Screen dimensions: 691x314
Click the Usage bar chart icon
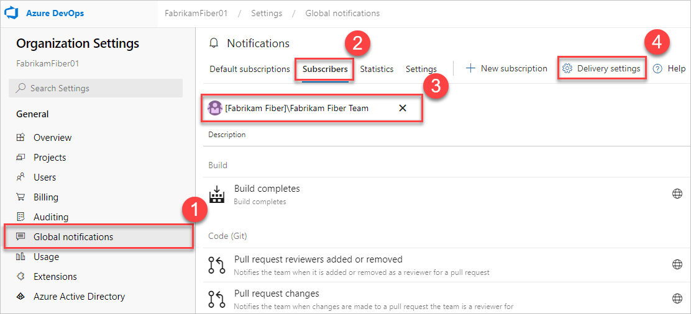tap(21, 257)
